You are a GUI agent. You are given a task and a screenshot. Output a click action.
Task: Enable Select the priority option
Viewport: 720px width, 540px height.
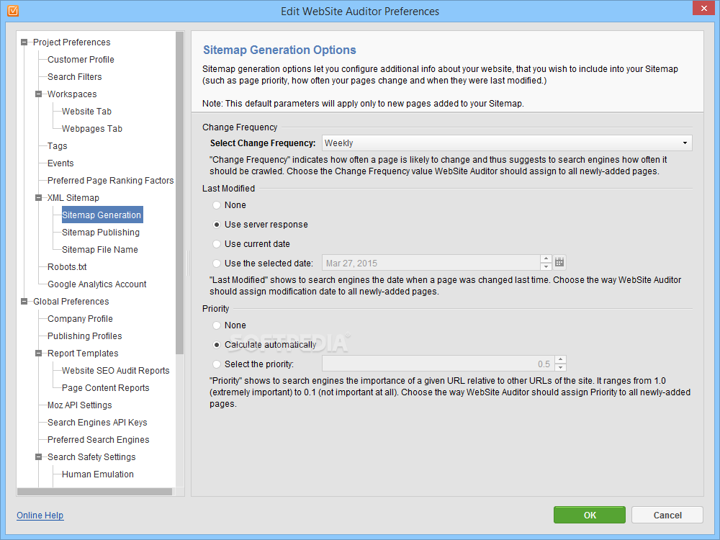(x=217, y=364)
